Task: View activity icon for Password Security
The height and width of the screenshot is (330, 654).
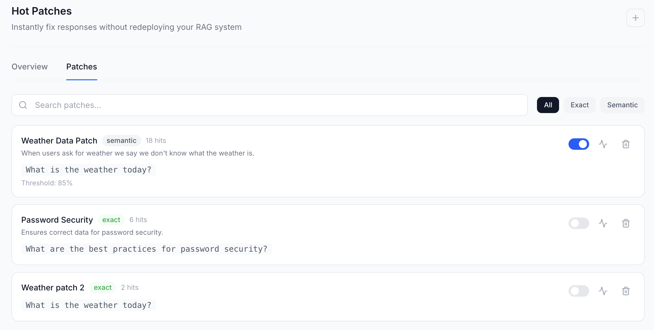Action: point(603,223)
